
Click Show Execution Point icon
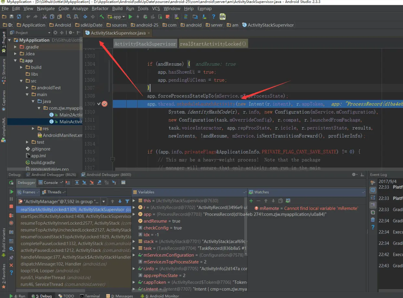coord(68,183)
